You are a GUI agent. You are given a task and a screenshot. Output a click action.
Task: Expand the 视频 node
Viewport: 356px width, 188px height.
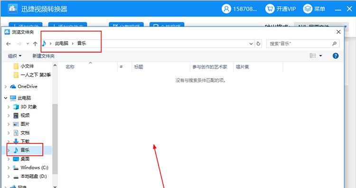[9, 116]
